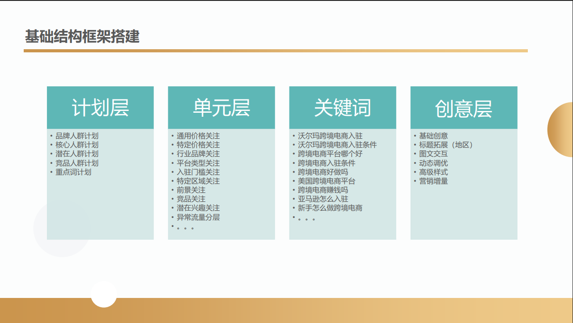Viewport: 573px width, 323px height.
Task: Click the 跨境电商入驻条件 keyword line
Action: coord(327,163)
